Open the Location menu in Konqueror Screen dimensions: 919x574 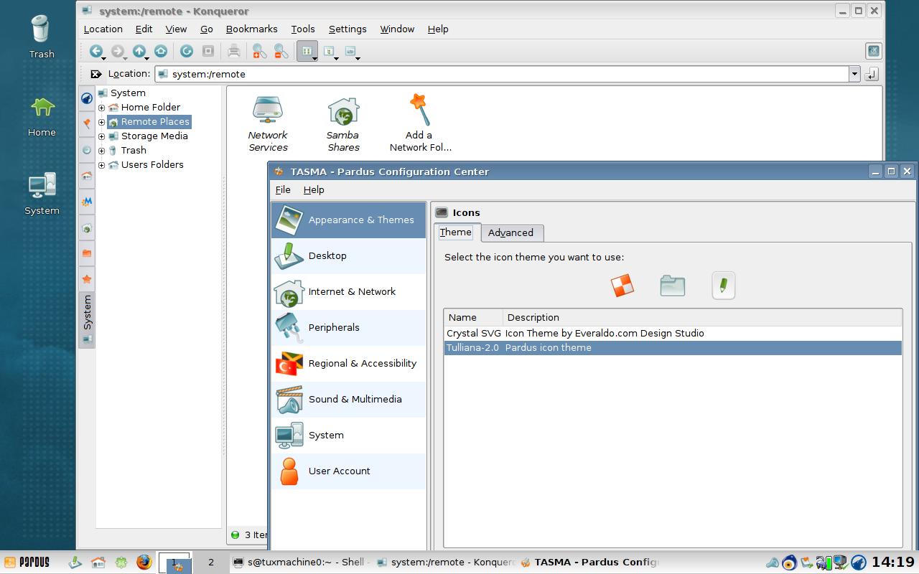tap(103, 29)
